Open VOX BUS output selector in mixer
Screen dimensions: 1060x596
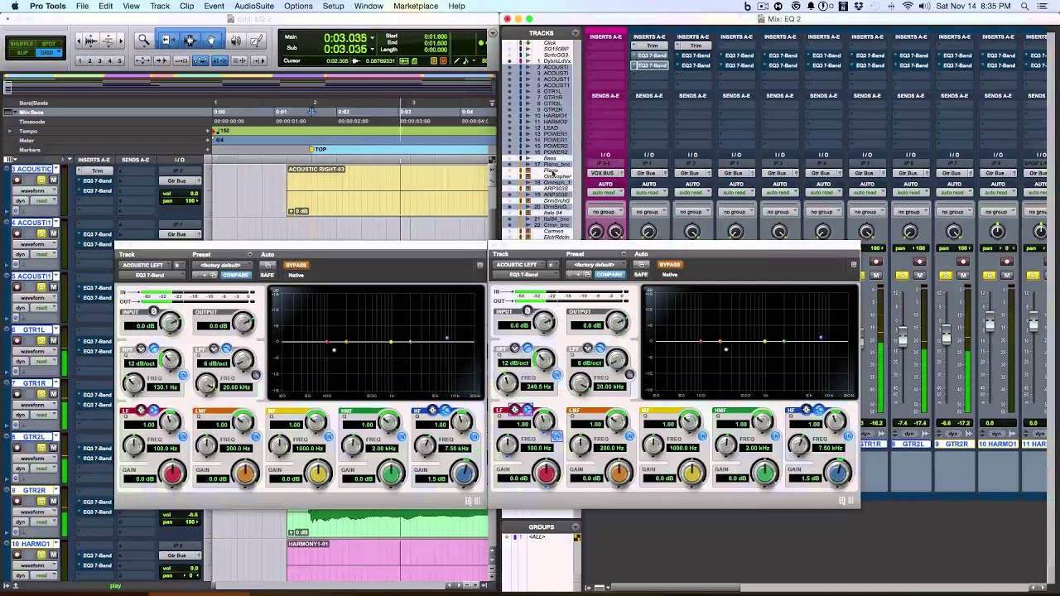coord(605,173)
